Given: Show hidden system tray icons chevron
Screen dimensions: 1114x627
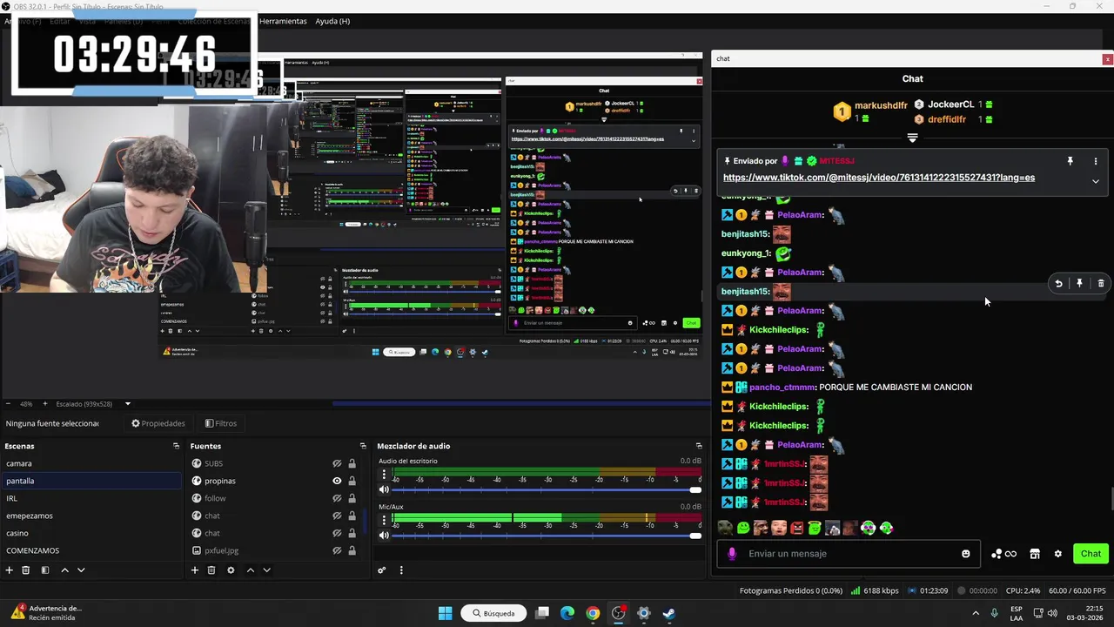Looking at the screenshot, I should 976,613.
